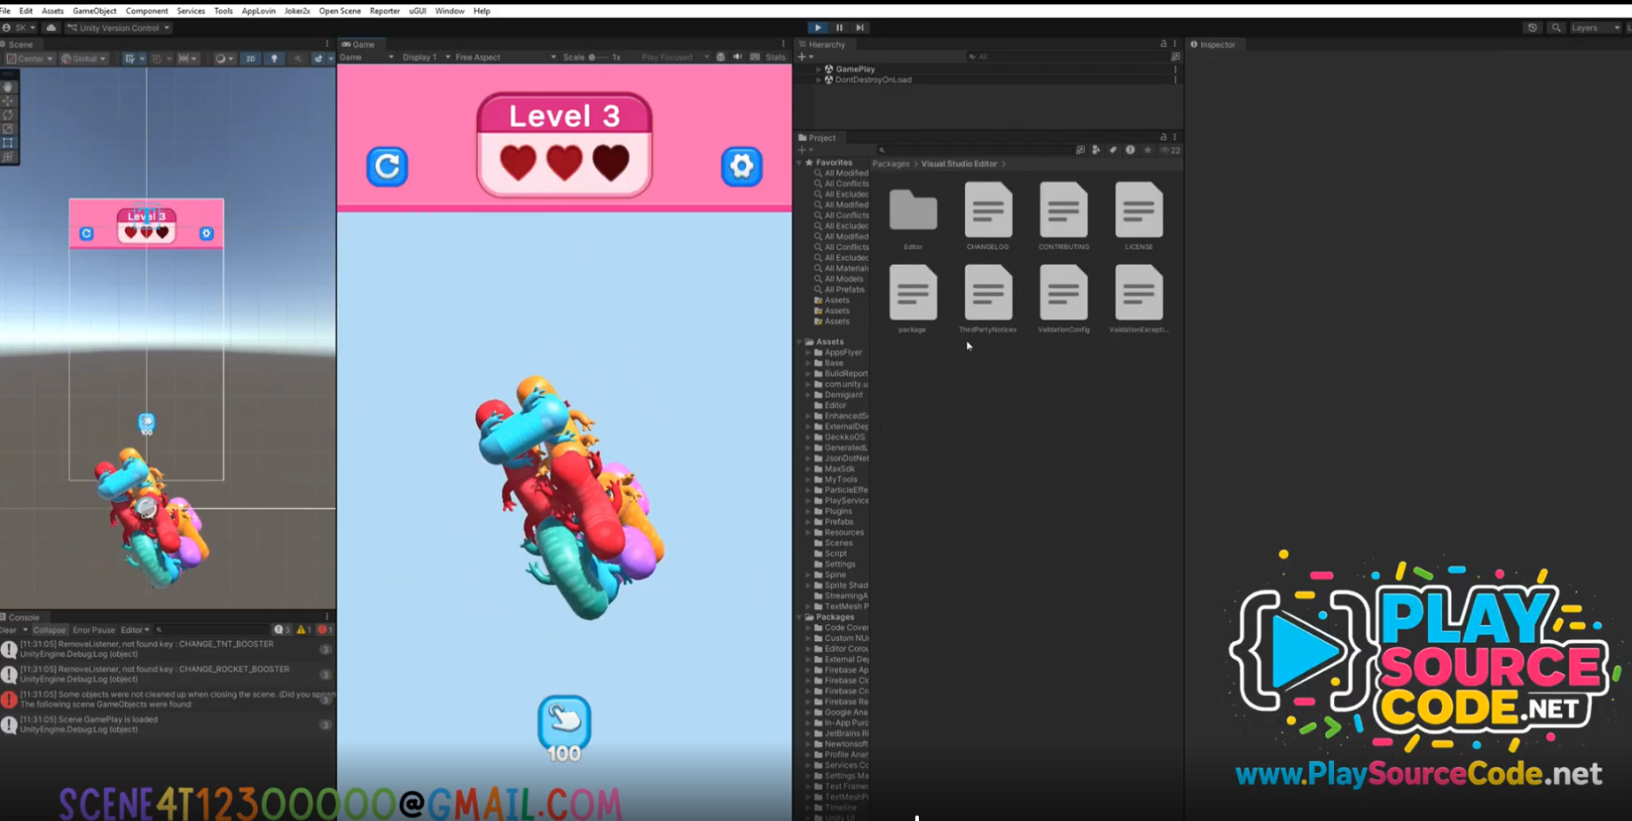
Task: Open the blue gear settings in game
Action: pyautogui.click(x=741, y=166)
